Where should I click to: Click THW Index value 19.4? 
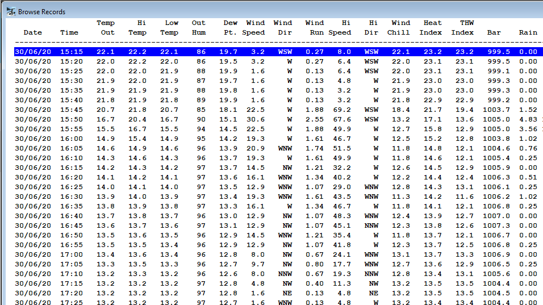click(465, 110)
